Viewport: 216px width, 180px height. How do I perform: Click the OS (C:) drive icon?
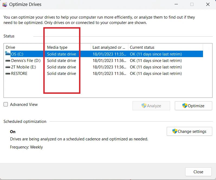point(8,54)
